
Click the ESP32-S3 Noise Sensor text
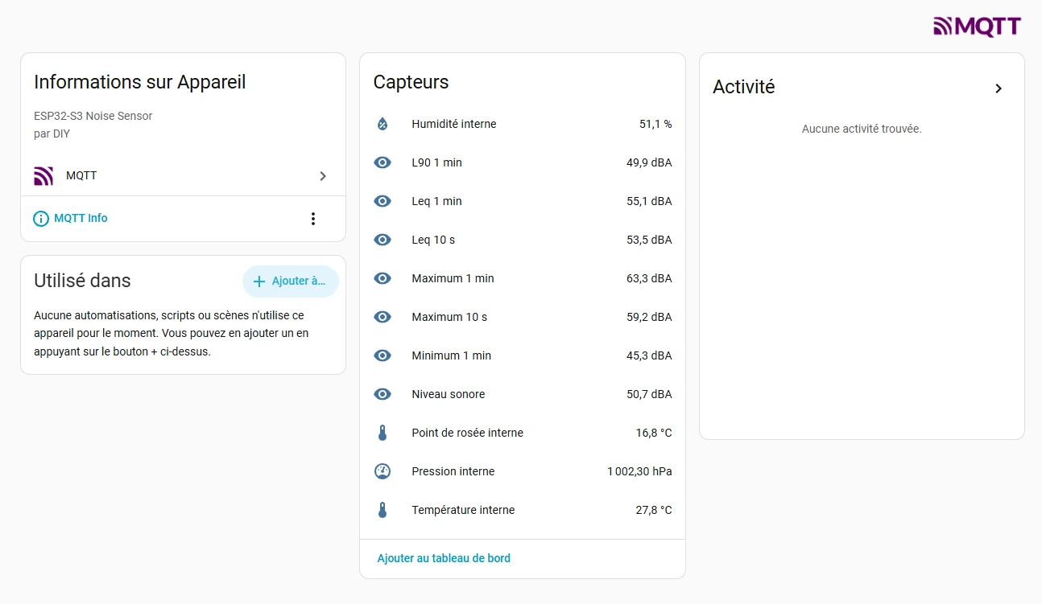[93, 116]
